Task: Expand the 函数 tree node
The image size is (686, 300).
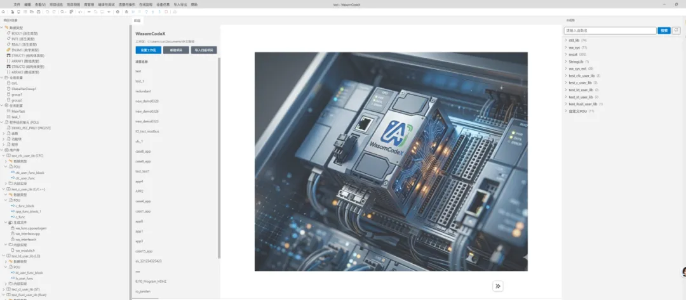Action: [x=4, y=133]
